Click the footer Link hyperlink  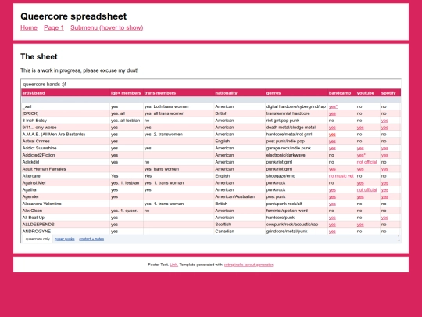point(173,265)
